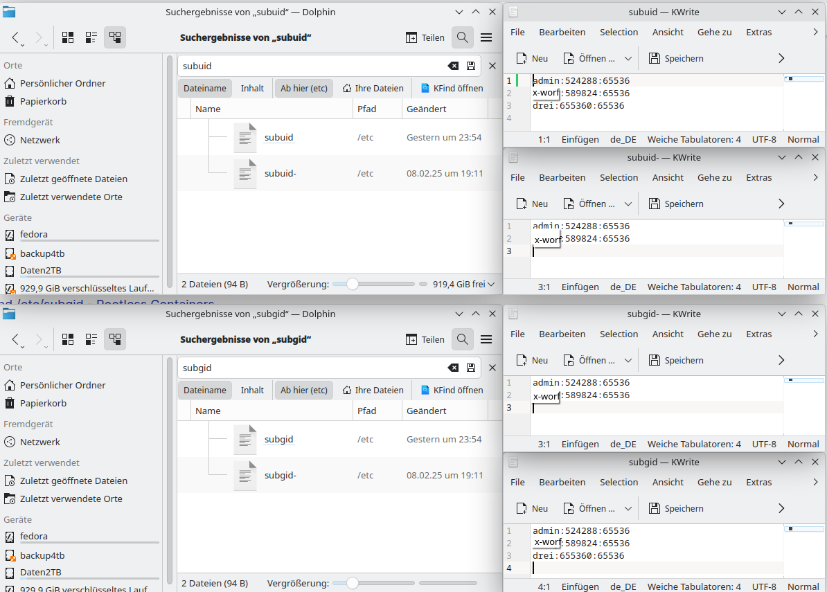Image resolution: width=827 pixels, height=592 pixels.
Task: Click Neu in subgid KWrite toolbar
Action: (532, 509)
